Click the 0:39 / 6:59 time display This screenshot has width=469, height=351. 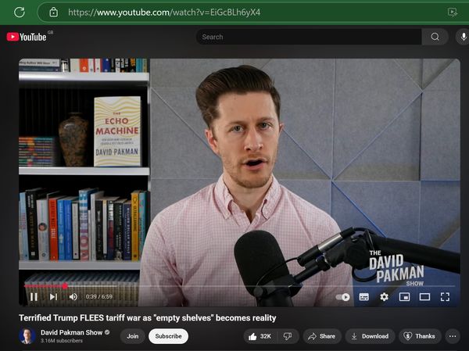click(x=98, y=297)
